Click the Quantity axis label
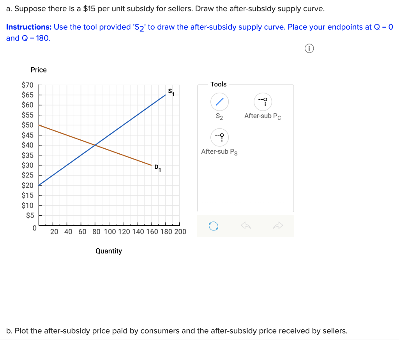The image size is (399, 341). click(x=109, y=251)
